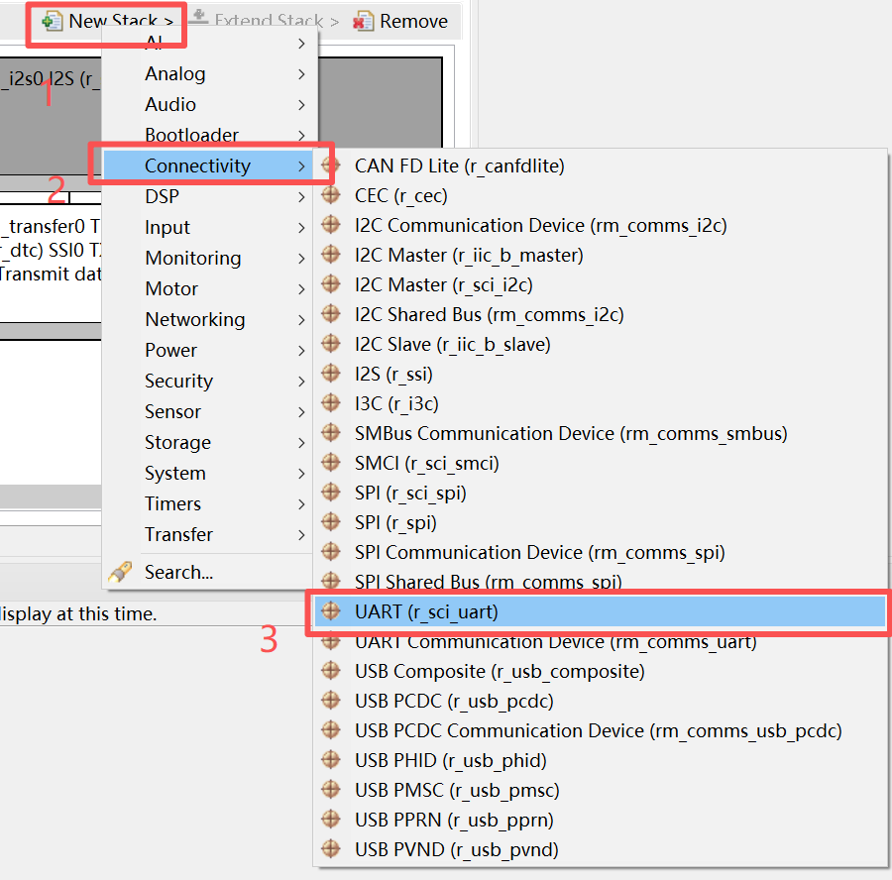Open the Networking menu category
This screenshot has width=892, height=880.
208,319
